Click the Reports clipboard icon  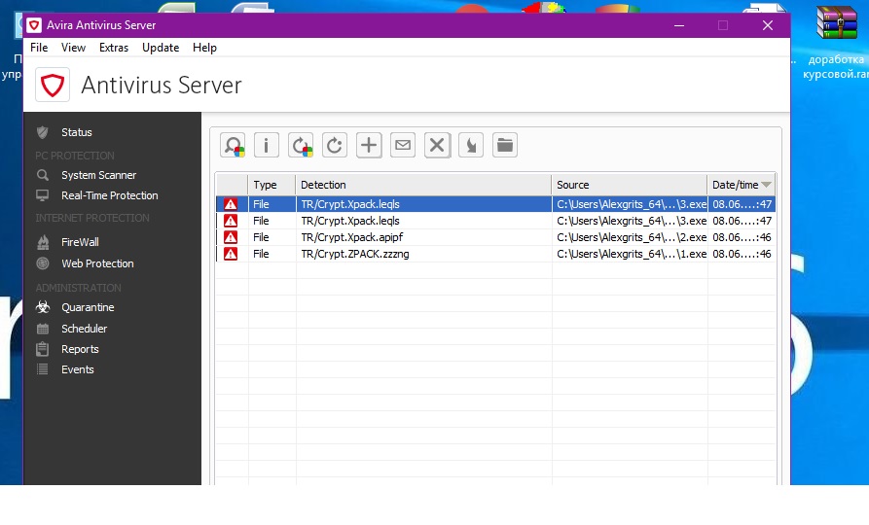(42, 349)
